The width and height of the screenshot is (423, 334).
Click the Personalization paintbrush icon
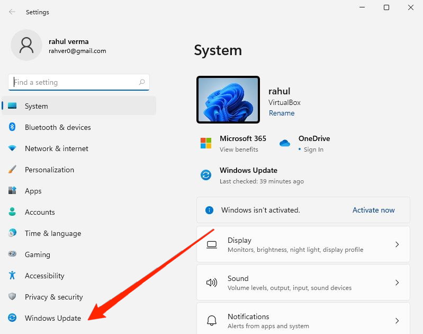coord(12,170)
